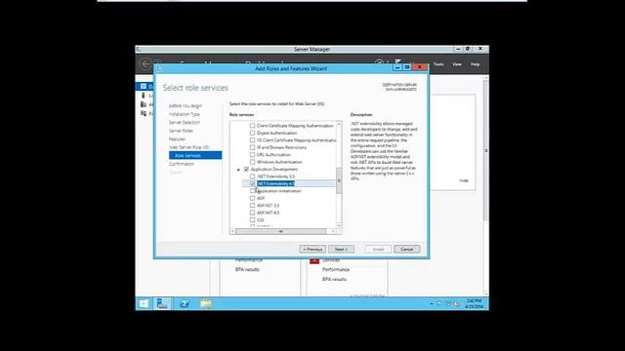Click role services horizontal scrollbar thumb
Image resolution: width=625 pixels, height=351 pixels.
(x=280, y=231)
